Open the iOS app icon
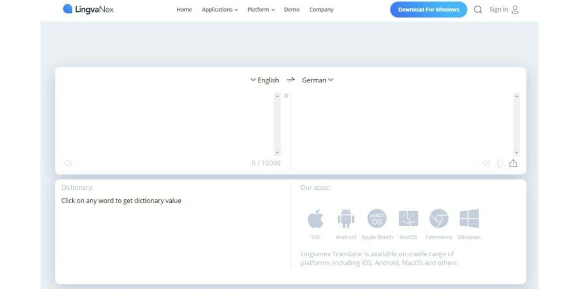 click(316, 218)
